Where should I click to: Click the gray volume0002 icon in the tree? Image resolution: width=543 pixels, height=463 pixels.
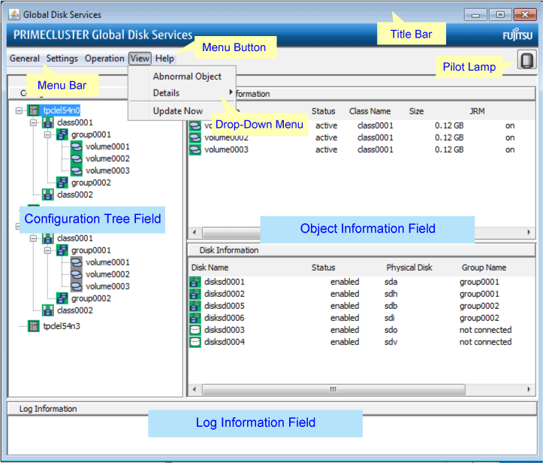tap(76, 274)
